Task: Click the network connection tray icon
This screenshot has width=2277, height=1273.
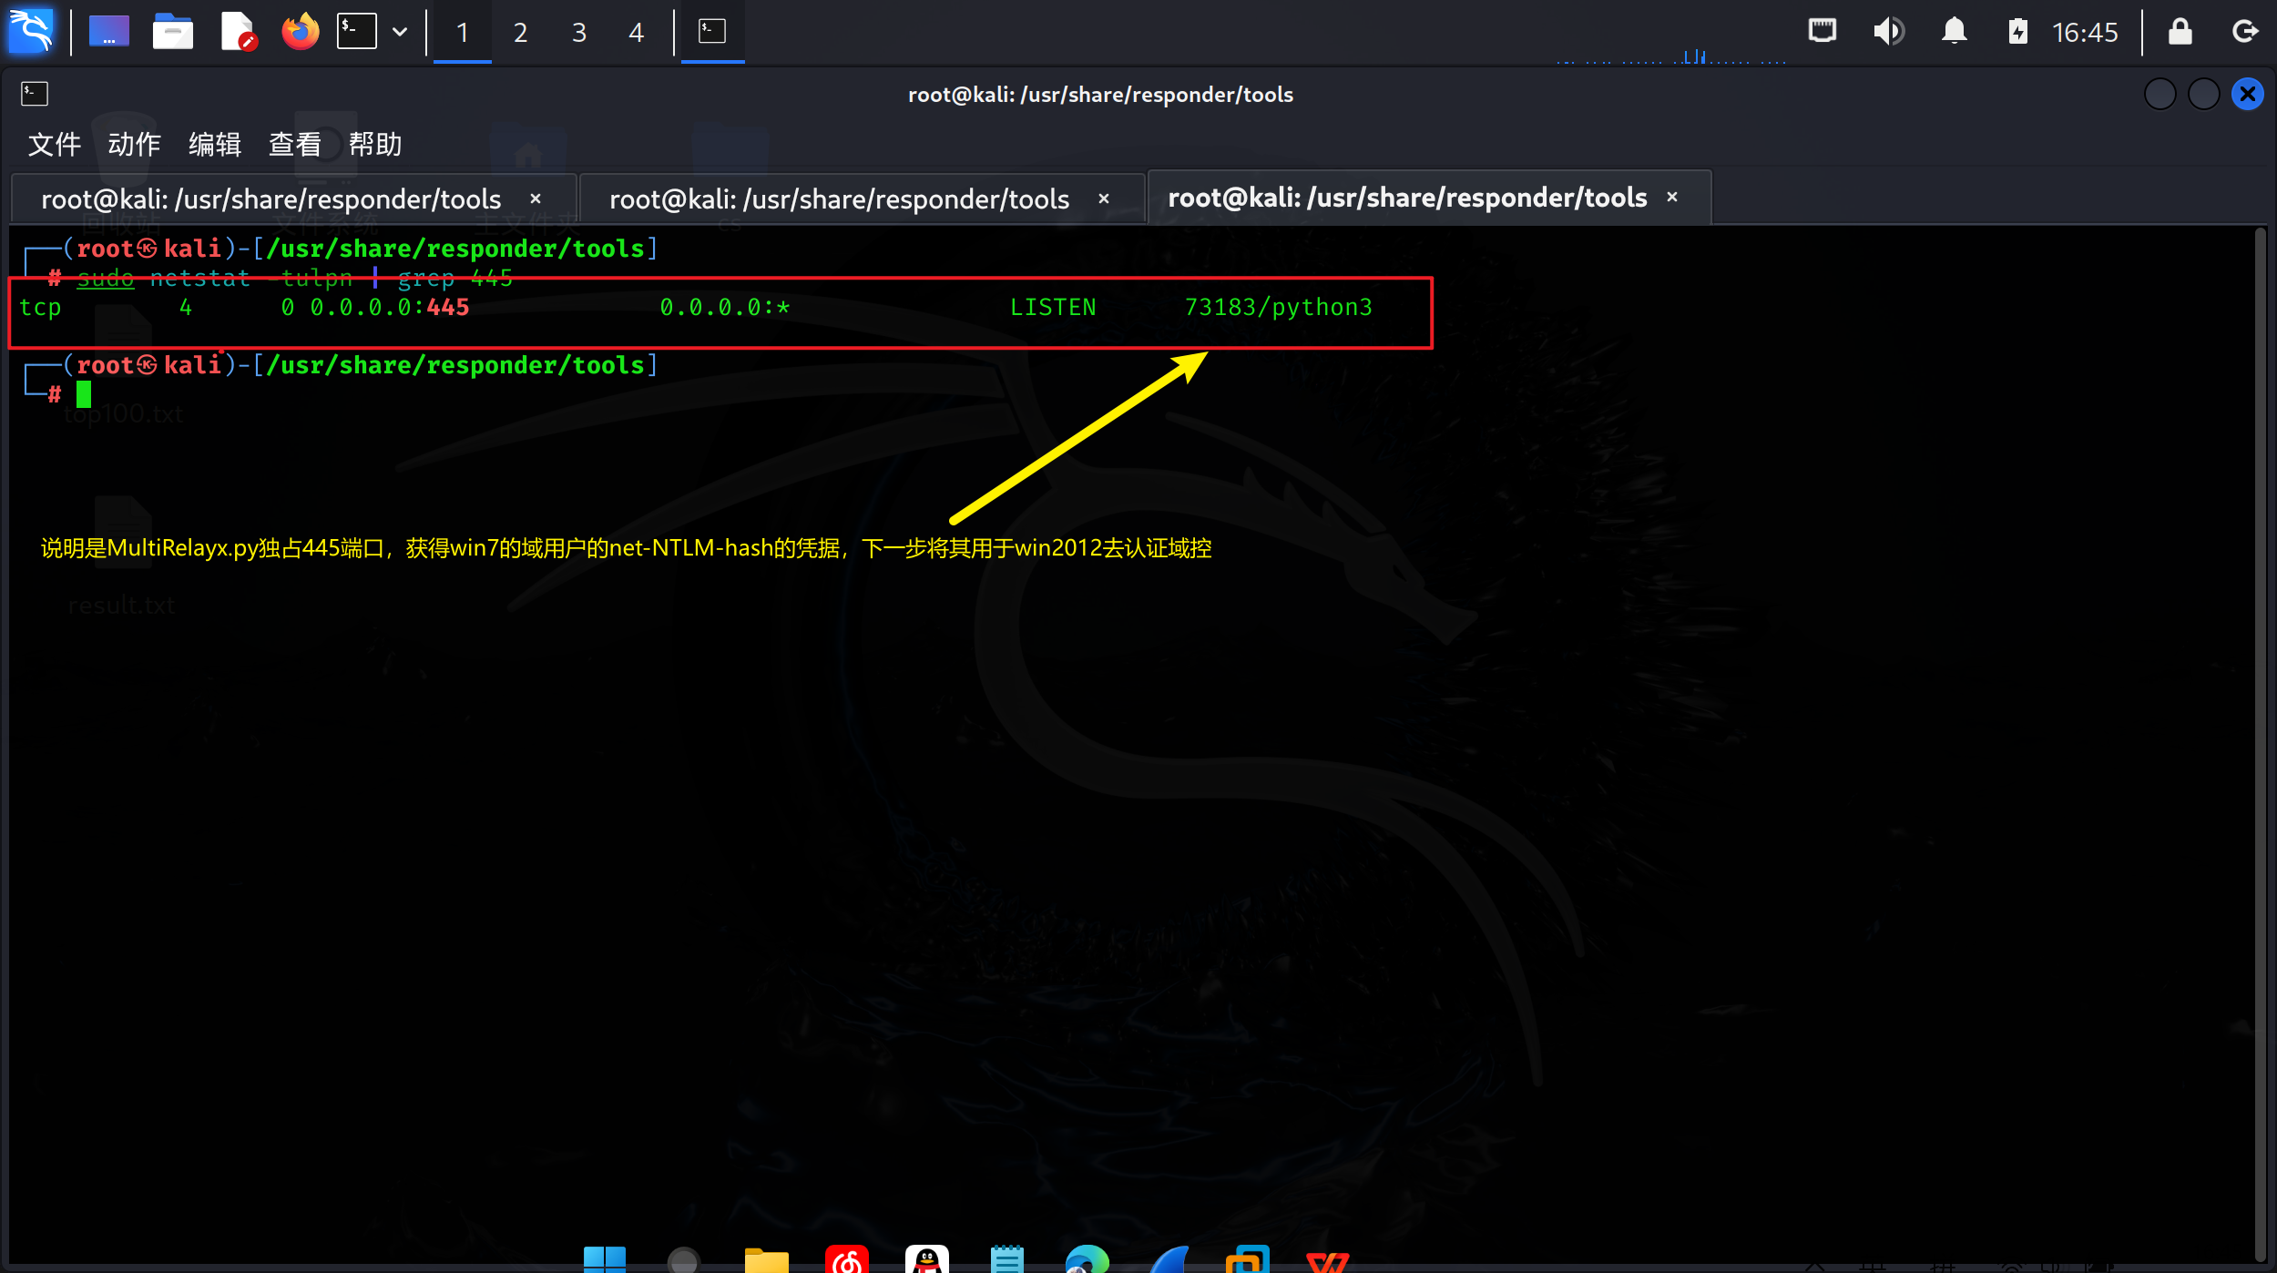Action: [1823, 32]
